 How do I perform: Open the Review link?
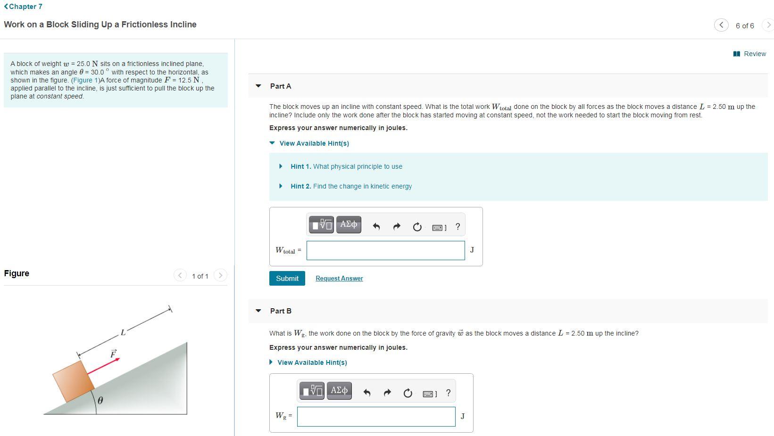(x=750, y=54)
